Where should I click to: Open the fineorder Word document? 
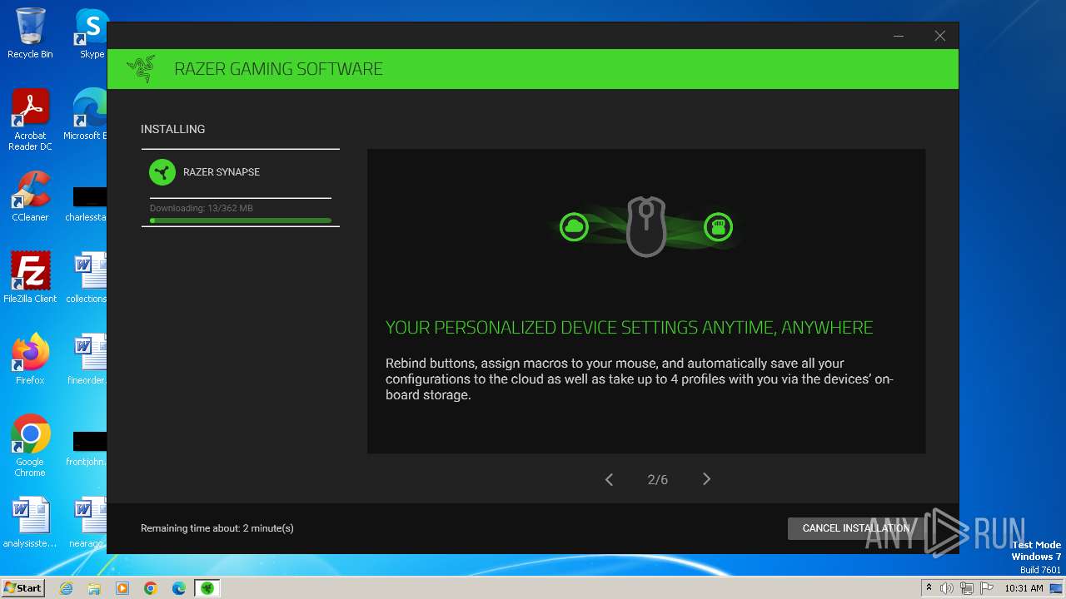point(87,359)
